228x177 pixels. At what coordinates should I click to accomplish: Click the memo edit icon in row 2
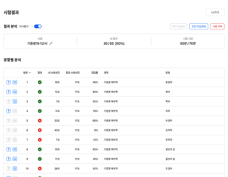(15, 92)
